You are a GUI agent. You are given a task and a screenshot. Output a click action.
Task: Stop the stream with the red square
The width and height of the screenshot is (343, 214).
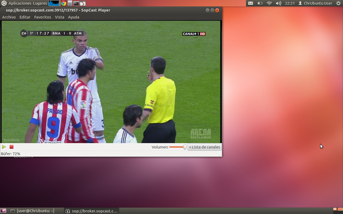point(11,147)
